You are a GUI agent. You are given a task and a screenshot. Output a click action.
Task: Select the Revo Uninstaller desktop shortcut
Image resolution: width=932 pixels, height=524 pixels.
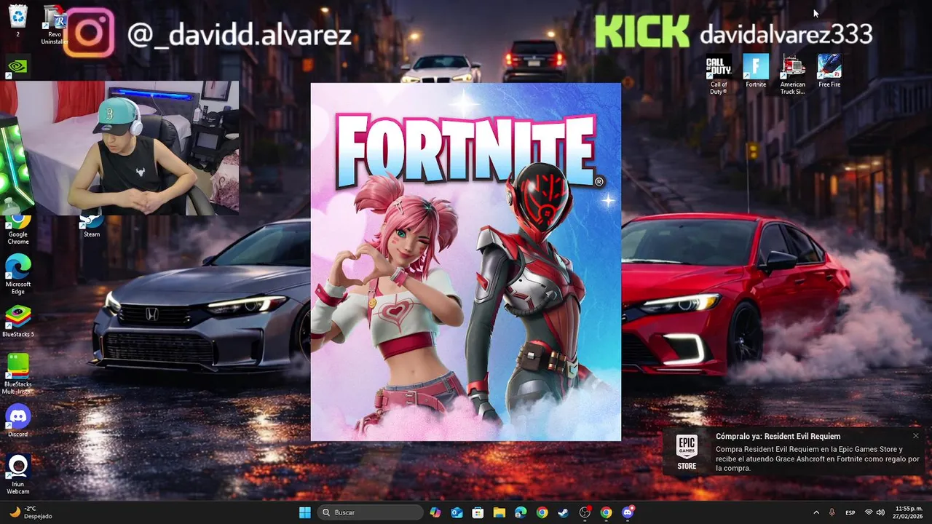(x=55, y=24)
